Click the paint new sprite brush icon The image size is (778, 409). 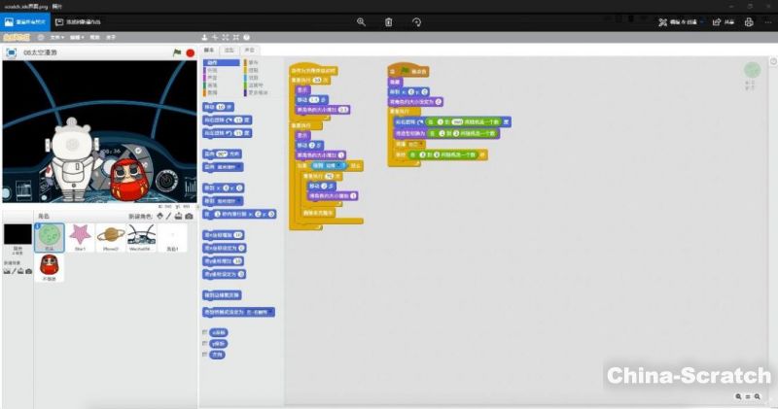click(168, 216)
